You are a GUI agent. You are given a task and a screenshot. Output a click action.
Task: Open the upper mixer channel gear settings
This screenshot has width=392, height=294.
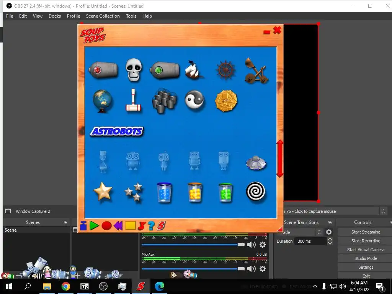pyautogui.click(x=263, y=245)
